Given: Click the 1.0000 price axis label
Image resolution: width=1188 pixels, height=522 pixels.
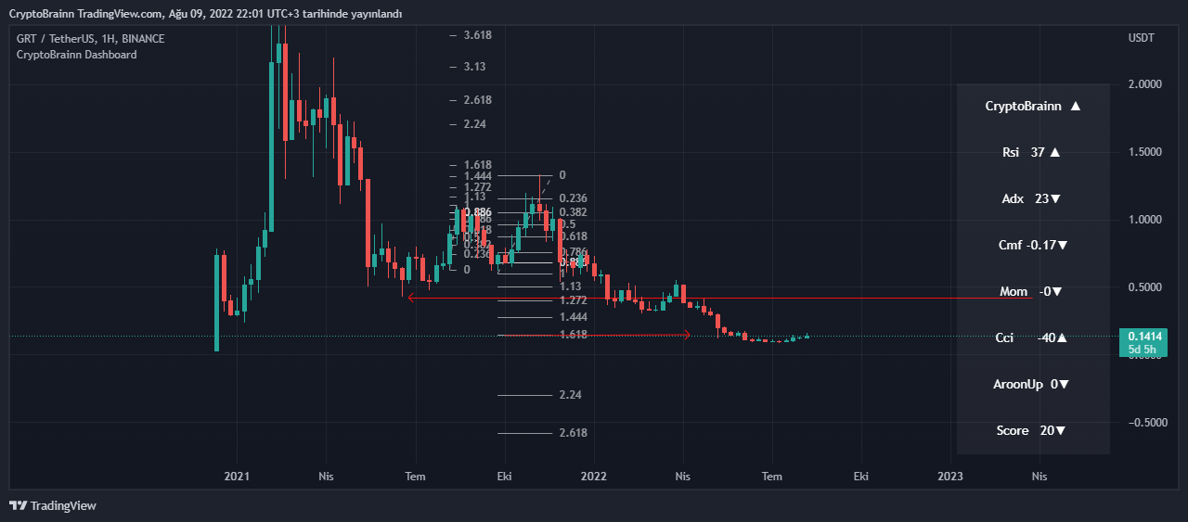Looking at the screenshot, I should click(x=1144, y=220).
